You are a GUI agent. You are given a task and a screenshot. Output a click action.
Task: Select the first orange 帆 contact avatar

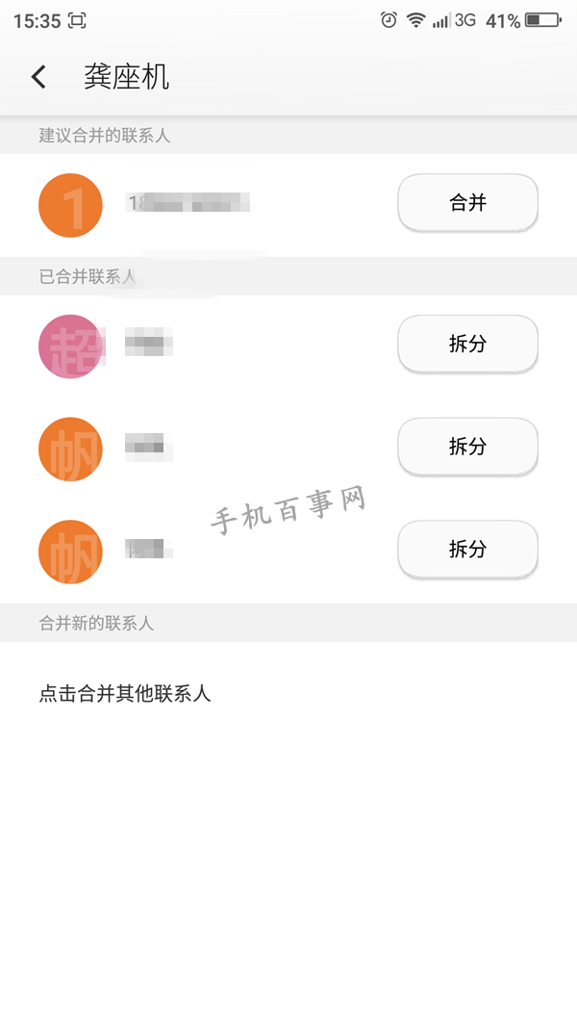(x=69, y=448)
